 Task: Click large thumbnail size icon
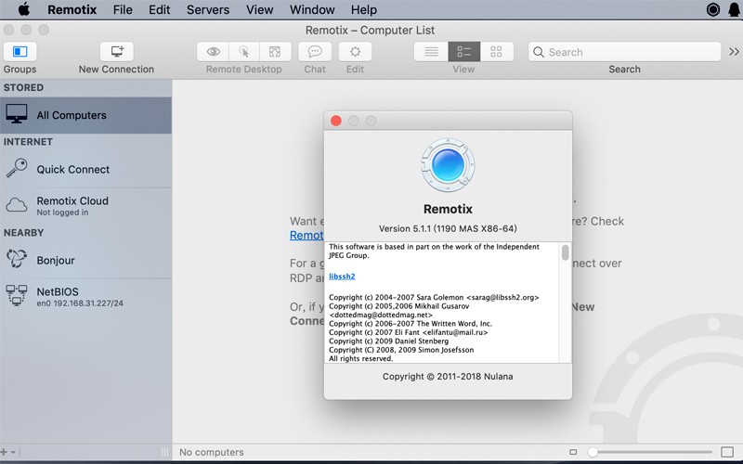pos(727,452)
